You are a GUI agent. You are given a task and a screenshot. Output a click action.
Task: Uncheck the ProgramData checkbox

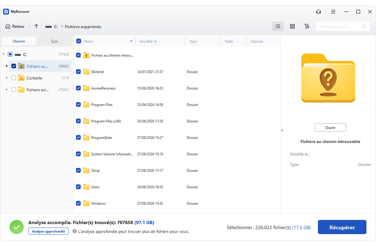[78, 137]
